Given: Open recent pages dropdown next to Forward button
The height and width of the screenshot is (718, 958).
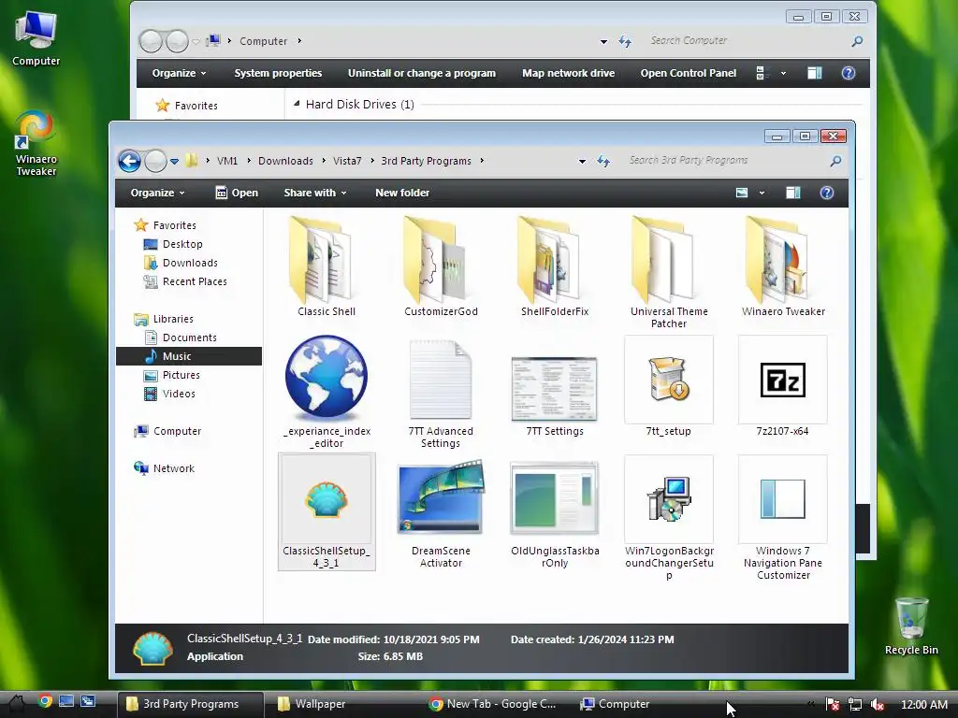Looking at the screenshot, I should [175, 162].
